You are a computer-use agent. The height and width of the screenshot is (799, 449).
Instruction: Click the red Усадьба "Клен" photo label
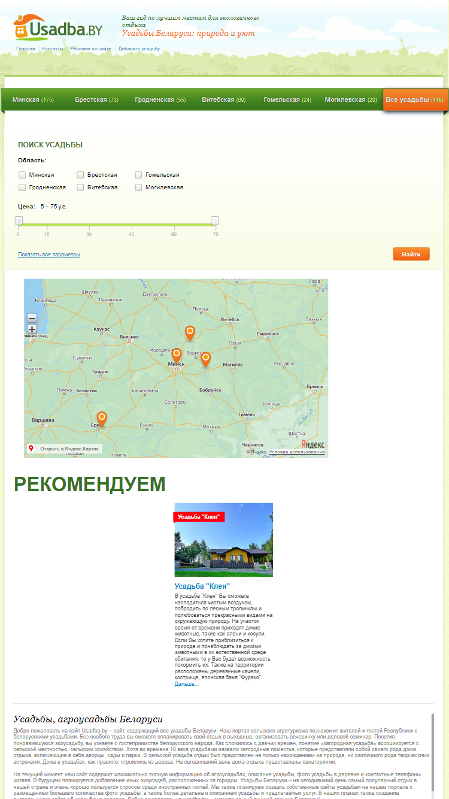click(x=199, y=517)
